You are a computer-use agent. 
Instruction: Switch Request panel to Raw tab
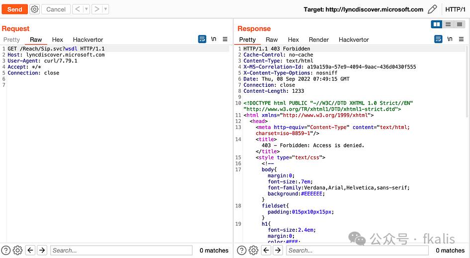pyautogui.click(x=36, y=40)
